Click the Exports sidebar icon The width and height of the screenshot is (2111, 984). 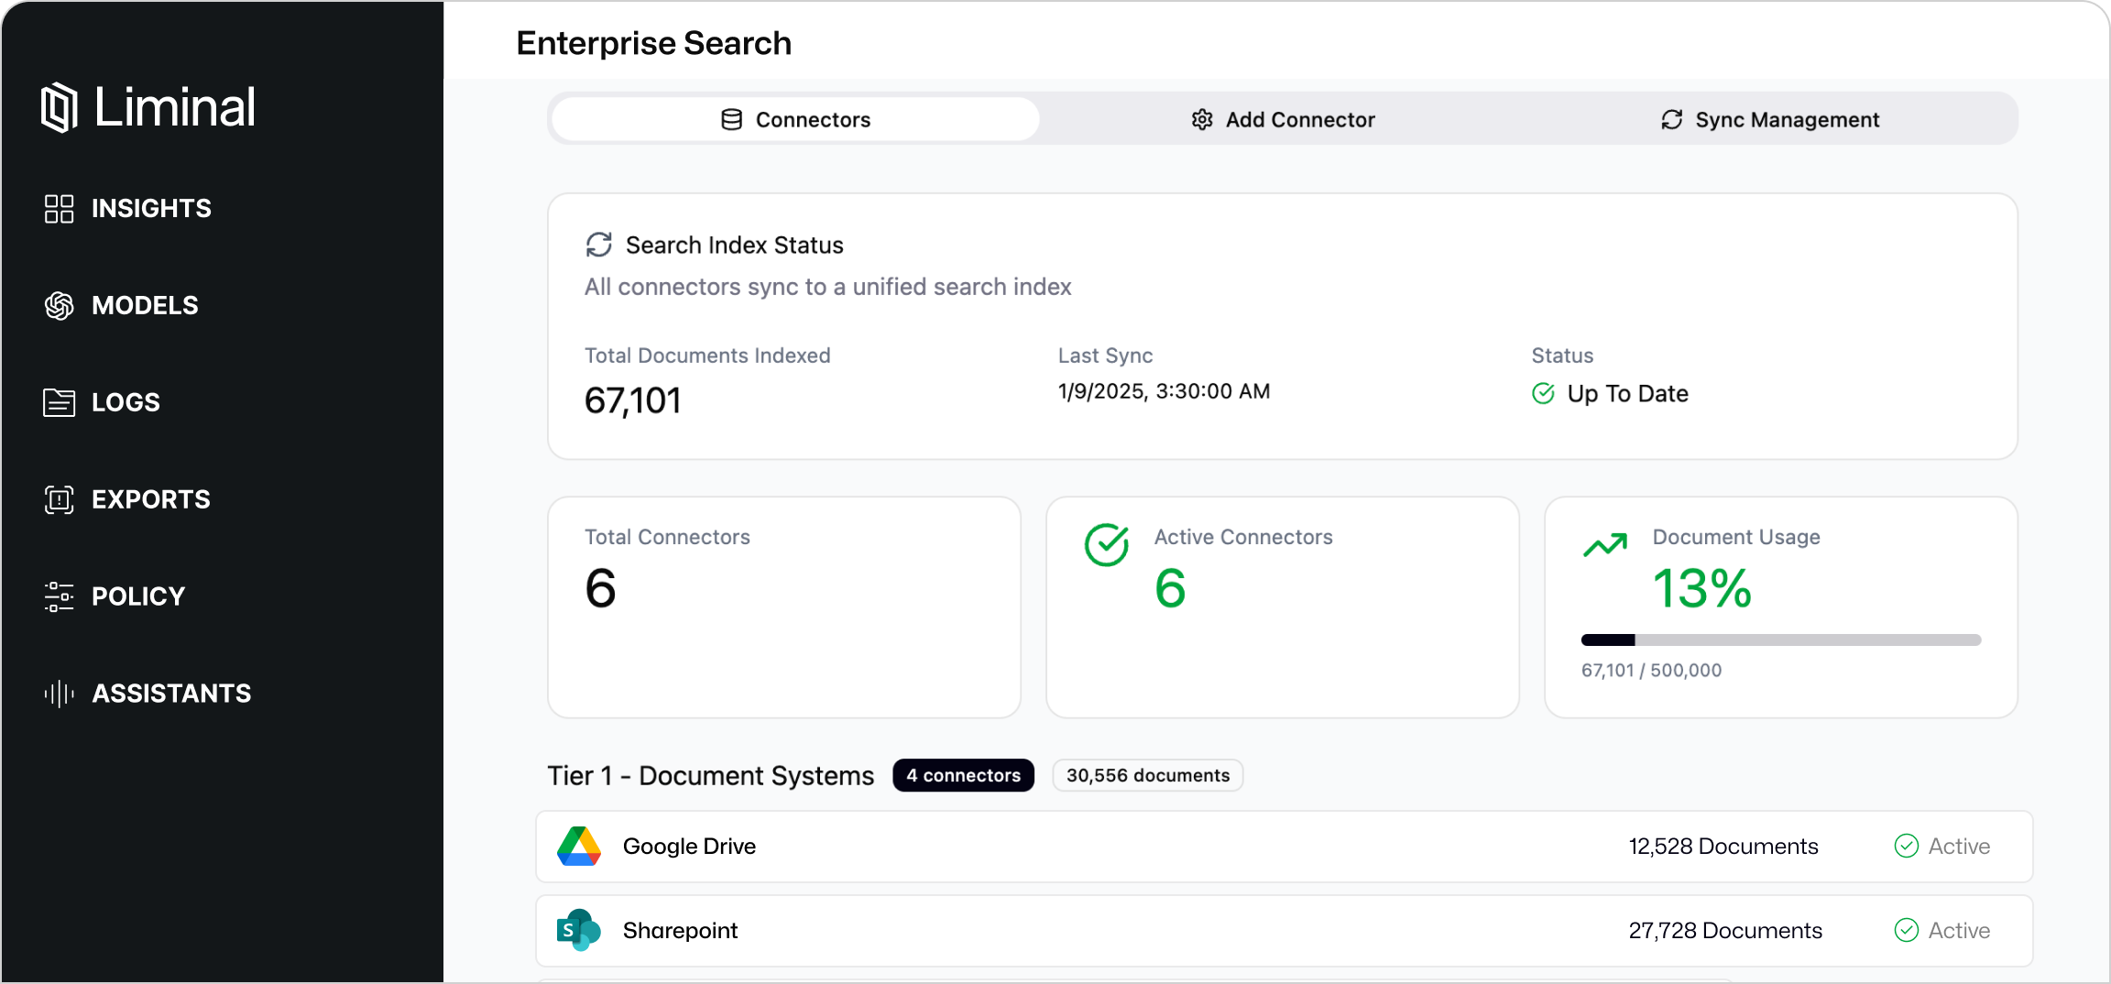pos(59,499)
